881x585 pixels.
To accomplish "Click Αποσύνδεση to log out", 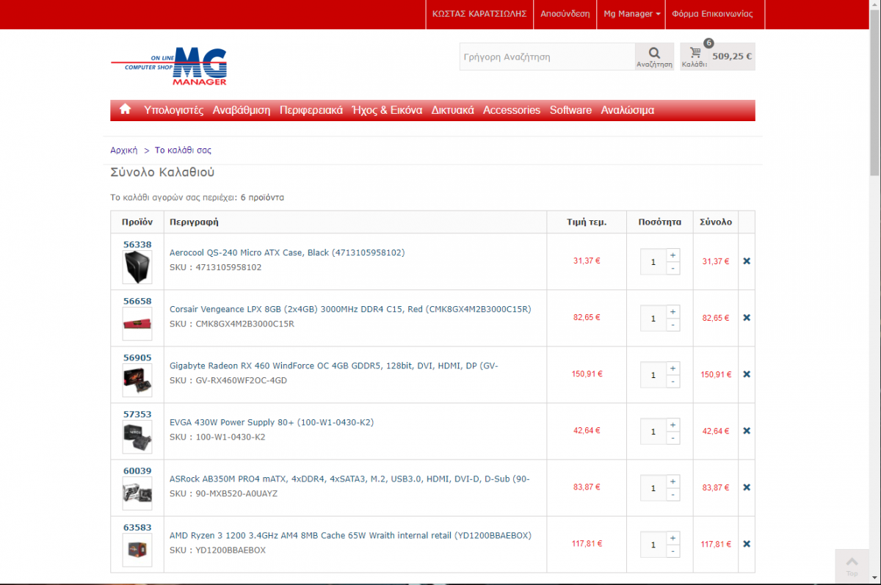I will pyautogui.click(x=565, y=14).
